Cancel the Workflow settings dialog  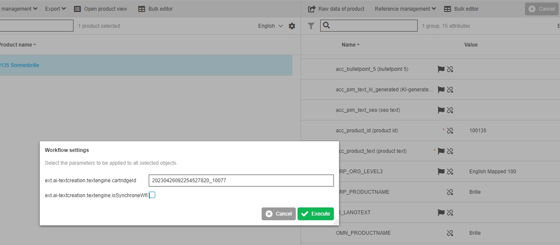pyautogui.click(x=279, y=214)
